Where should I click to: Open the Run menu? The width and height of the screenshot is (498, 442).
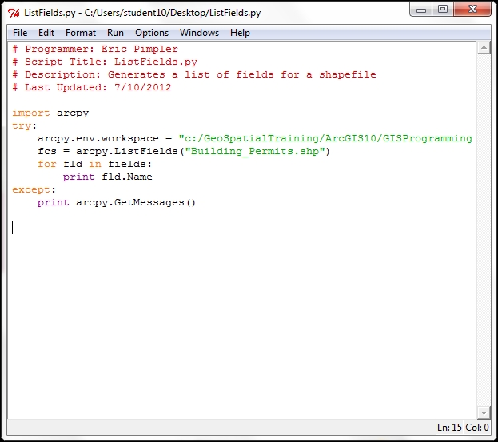point(115,33)
